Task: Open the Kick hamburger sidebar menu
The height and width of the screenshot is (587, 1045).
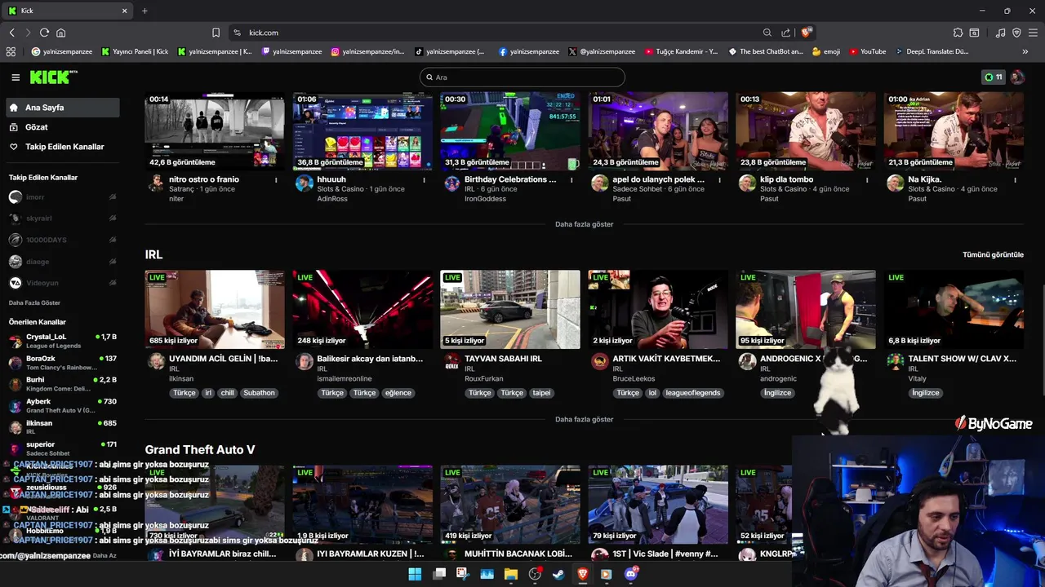Action: click(16, 77)
